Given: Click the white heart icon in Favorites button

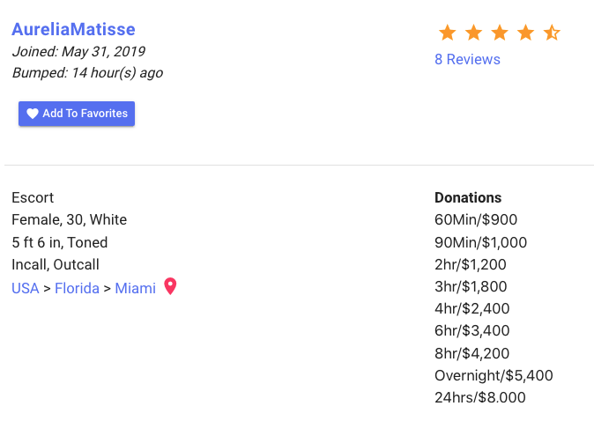Looking at the screenshot, I should (33, 114).
